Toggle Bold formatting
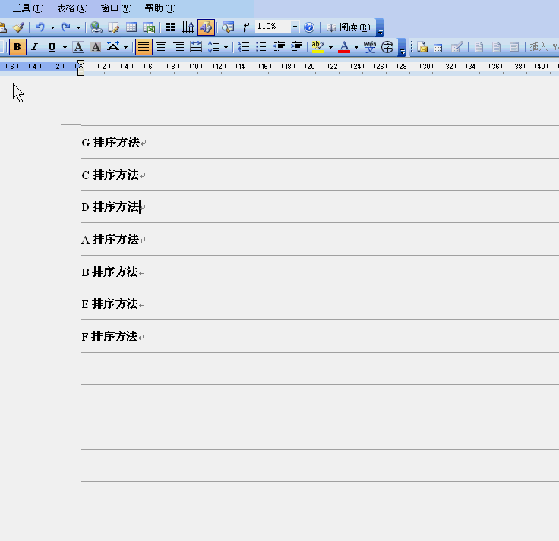 [17, 47]
